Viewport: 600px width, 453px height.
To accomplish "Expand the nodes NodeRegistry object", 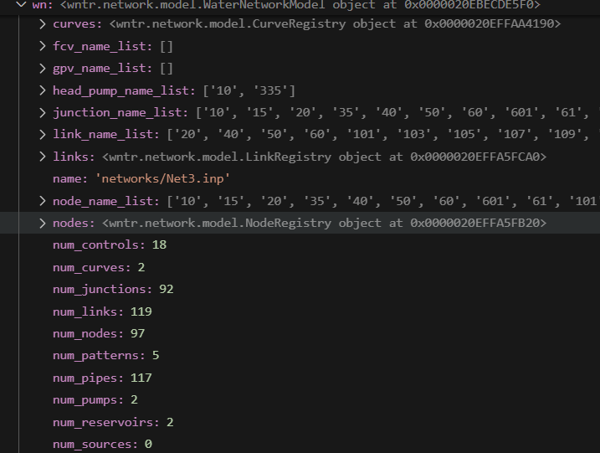I will tap(43, 223).
